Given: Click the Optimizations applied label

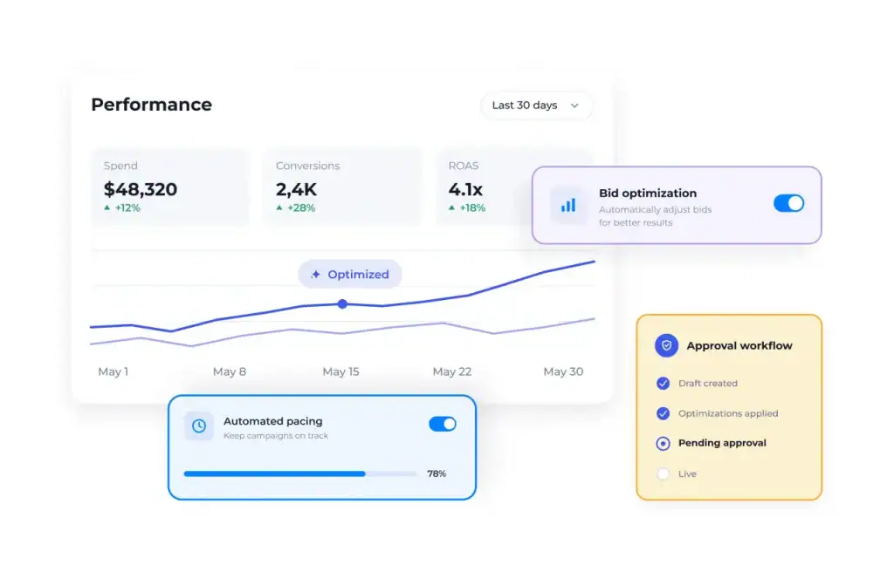Looking at the screenshot, I should pyautogui.click(x=728, y=413).
